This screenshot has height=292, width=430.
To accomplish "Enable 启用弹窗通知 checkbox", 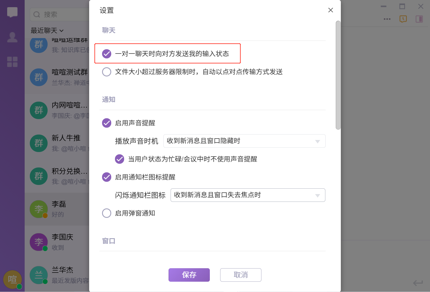I will [107, 213].
